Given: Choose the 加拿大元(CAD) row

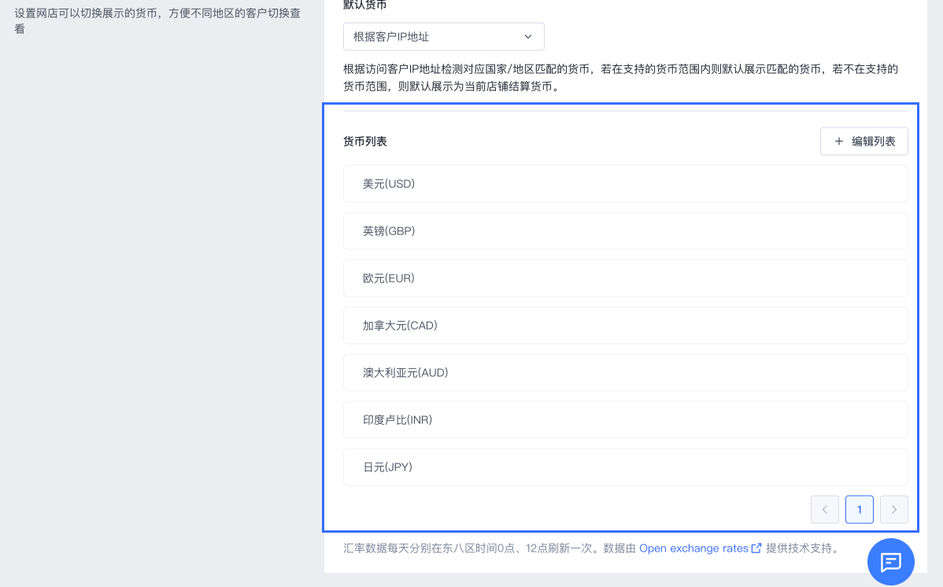Looking at the screenshot, I should click(x=625, y=326).
